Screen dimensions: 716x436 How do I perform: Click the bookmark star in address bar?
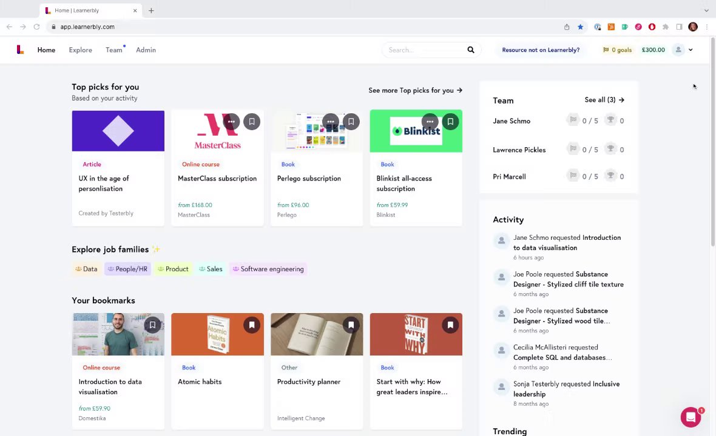(x=580, y=27)
